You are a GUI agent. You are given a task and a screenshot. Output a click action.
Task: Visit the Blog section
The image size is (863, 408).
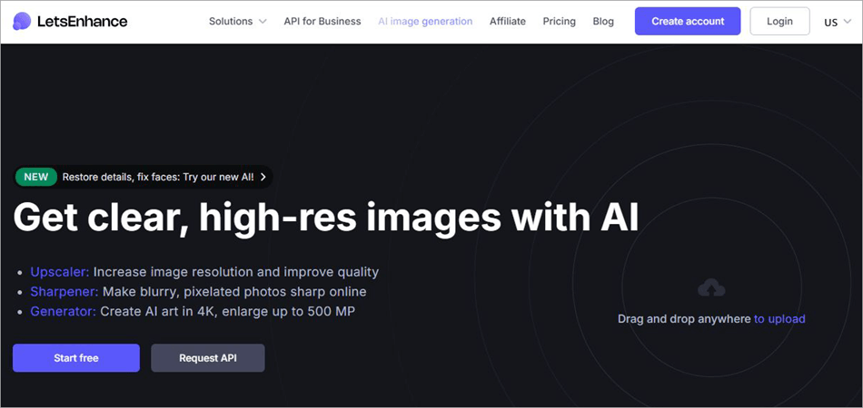(603, 21)
